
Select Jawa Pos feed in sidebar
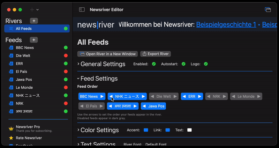[x=37, y=80]
